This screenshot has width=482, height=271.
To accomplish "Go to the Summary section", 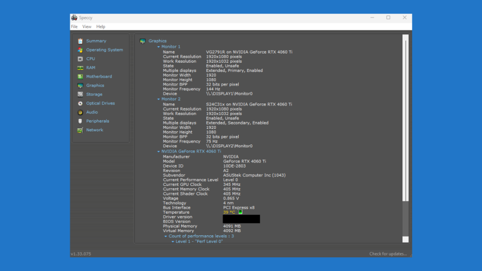I will coord(96,41).
